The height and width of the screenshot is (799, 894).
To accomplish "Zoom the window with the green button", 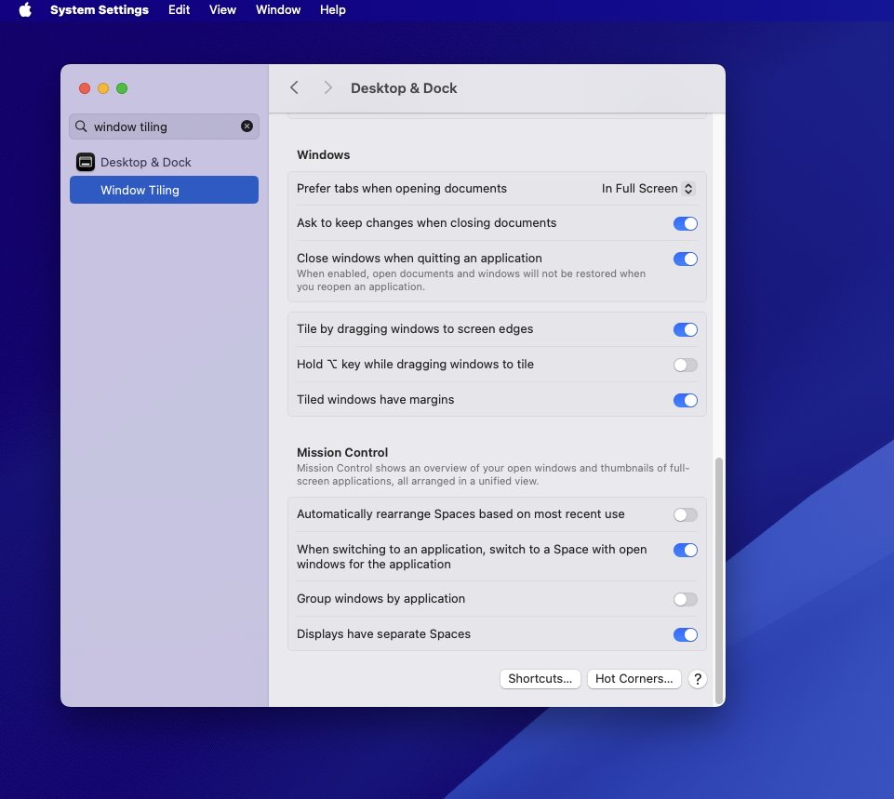I will [122, 88].
